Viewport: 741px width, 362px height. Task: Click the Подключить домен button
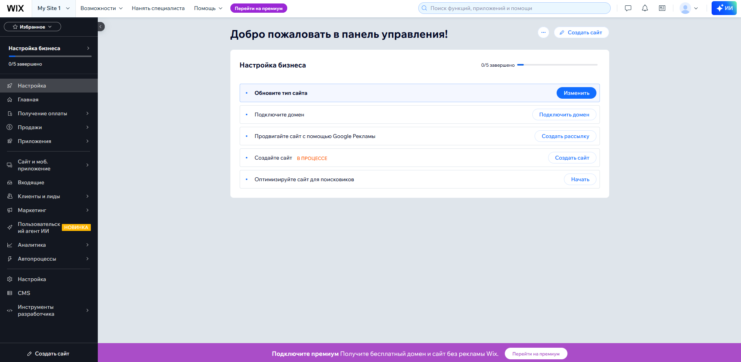tap(564, 114)
